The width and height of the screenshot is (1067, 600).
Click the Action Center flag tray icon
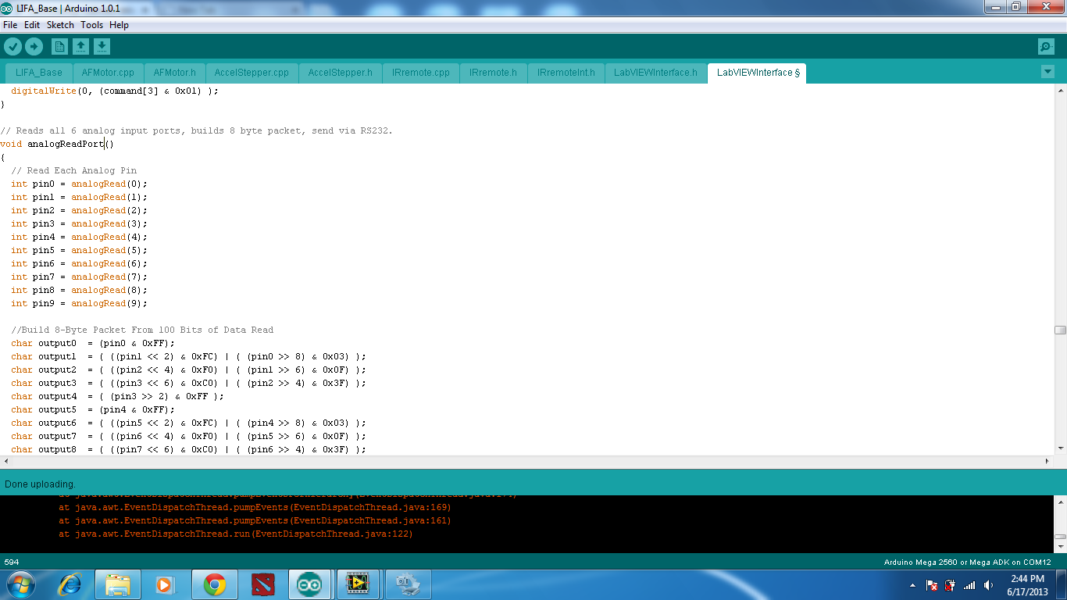[x=931, y=585]
